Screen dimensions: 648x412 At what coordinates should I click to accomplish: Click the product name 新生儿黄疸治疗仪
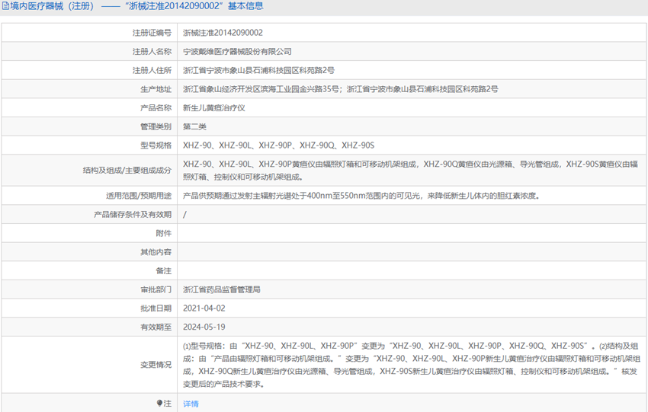[x=214, y=107]
